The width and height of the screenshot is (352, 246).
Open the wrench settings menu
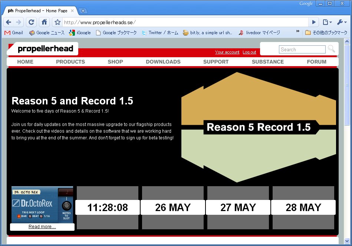(342, 22)
